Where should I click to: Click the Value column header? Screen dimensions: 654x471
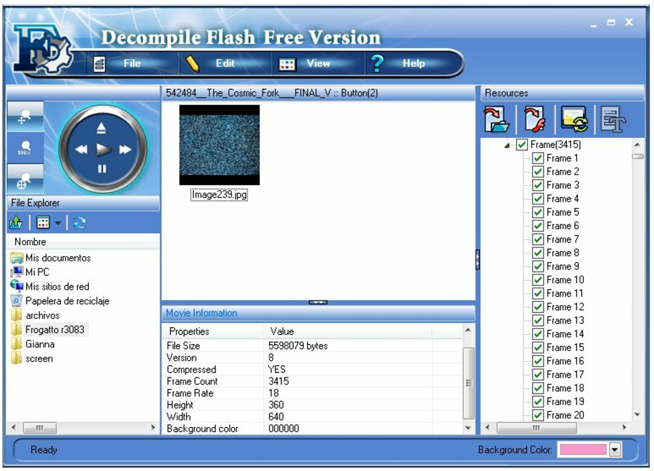point(348,331)
